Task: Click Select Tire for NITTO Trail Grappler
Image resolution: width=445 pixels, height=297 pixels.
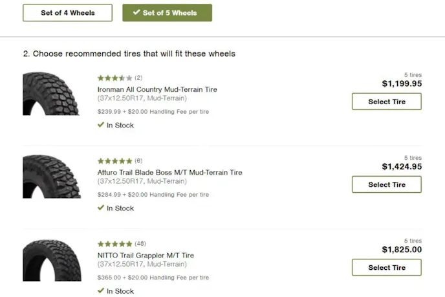Action: pyautogui.click(x=387, y=267)
